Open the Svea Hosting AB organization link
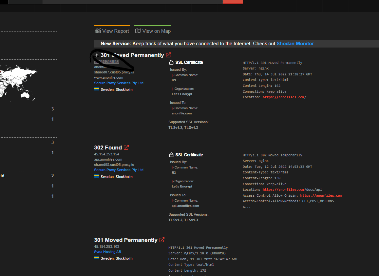379x276 pixels. 107,252
